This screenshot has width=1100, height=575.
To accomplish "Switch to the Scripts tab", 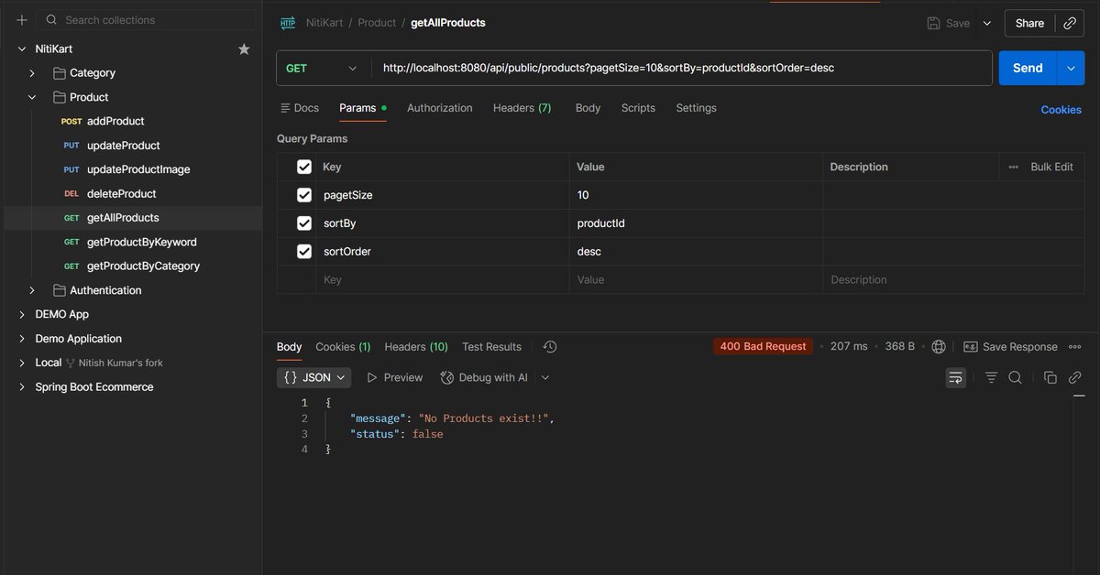I will [x=638, y=108].
